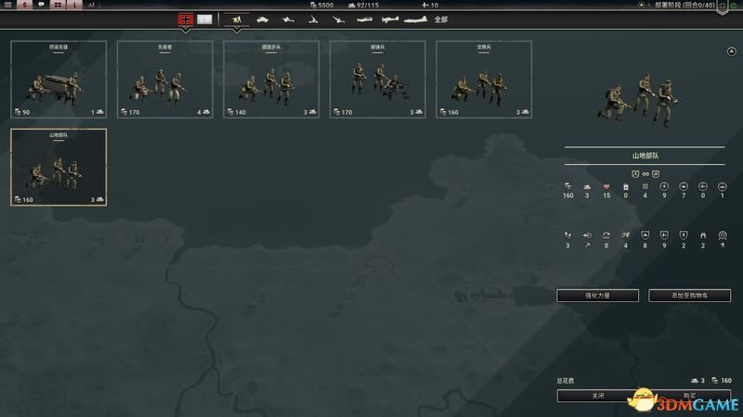Switch to the fighter plane class tab
Viewport: 743px width, 417px height.
364,19
